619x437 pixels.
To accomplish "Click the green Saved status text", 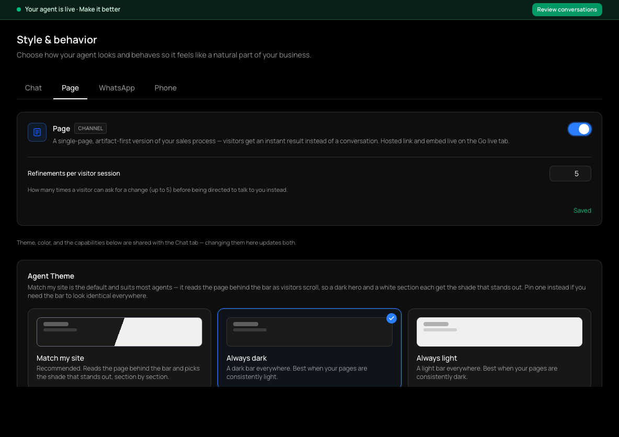I will pyautogui.click(x=582, y=211).
